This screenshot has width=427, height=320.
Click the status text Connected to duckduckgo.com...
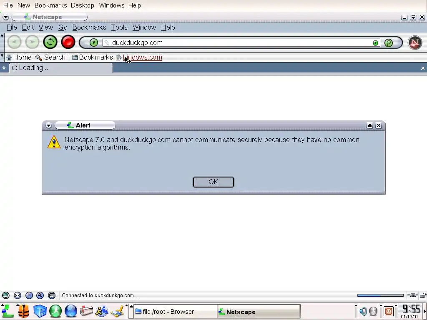click(x=99, y=295)
